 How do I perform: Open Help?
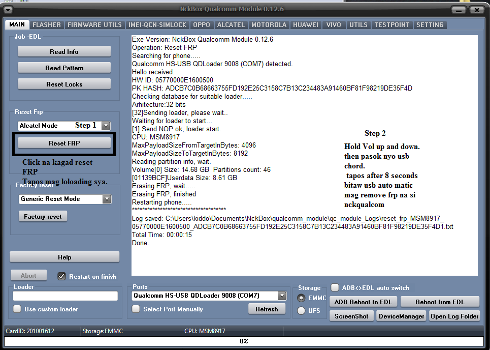(x=64, y=257)
